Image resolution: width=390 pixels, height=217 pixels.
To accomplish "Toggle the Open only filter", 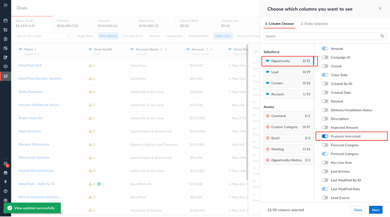I will click(223, 36).
